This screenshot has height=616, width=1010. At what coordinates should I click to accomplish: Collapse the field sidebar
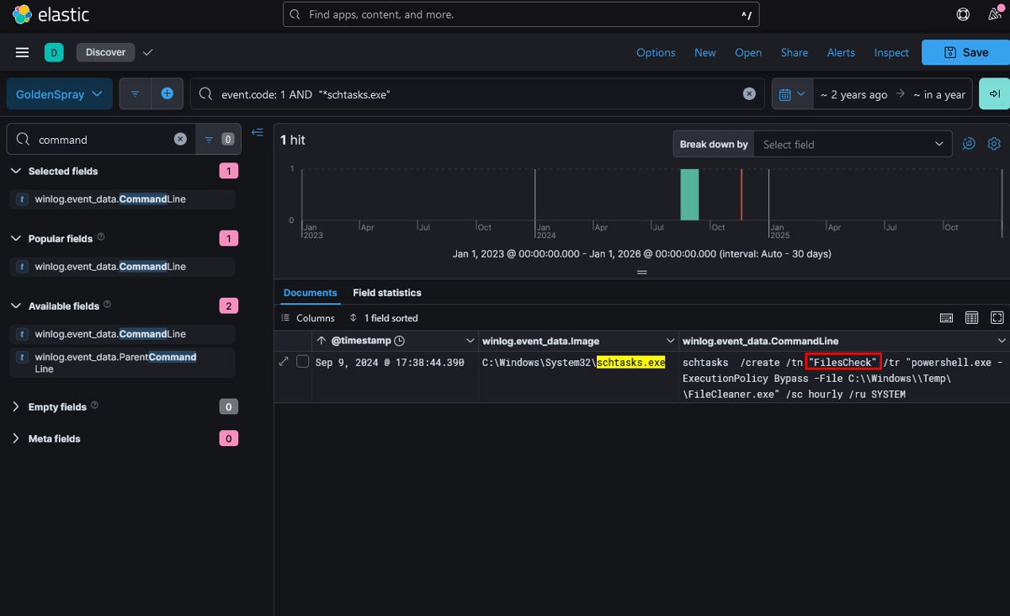258,133
